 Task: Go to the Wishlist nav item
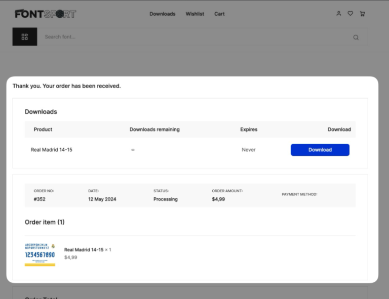click(x=194, y=14)
